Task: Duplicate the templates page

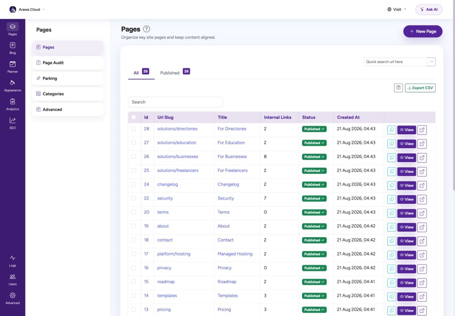Action: point(392,297)
